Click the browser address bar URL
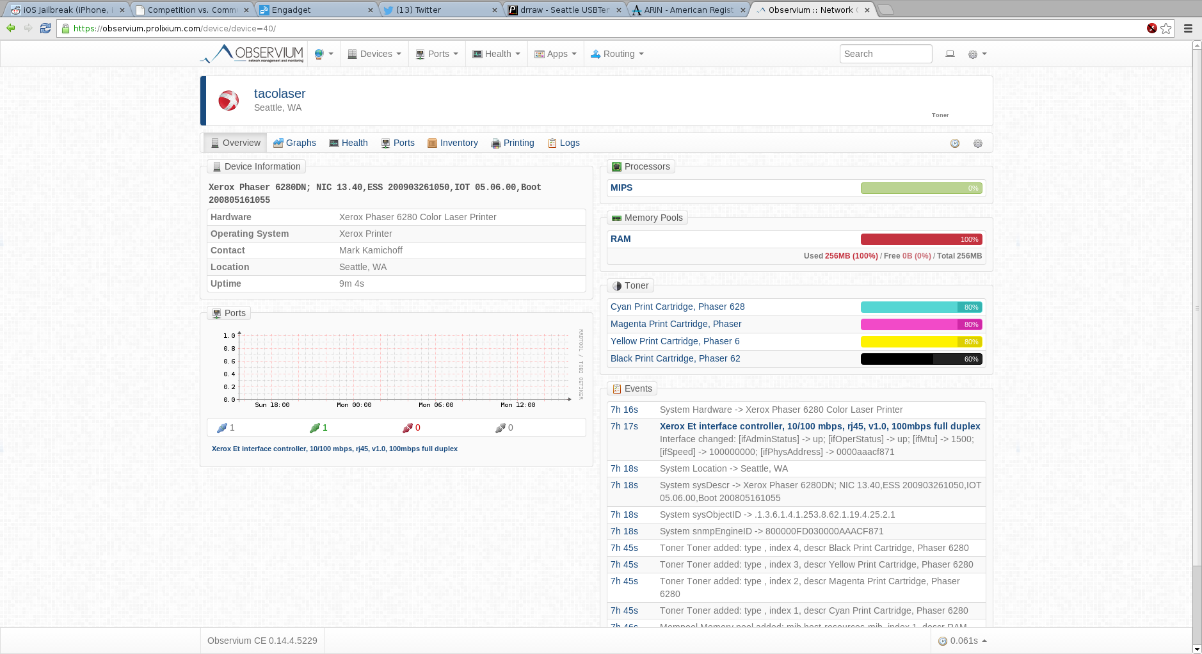Image resolution: width=1202 pixels, height=654 pixels. pos(175,28)
